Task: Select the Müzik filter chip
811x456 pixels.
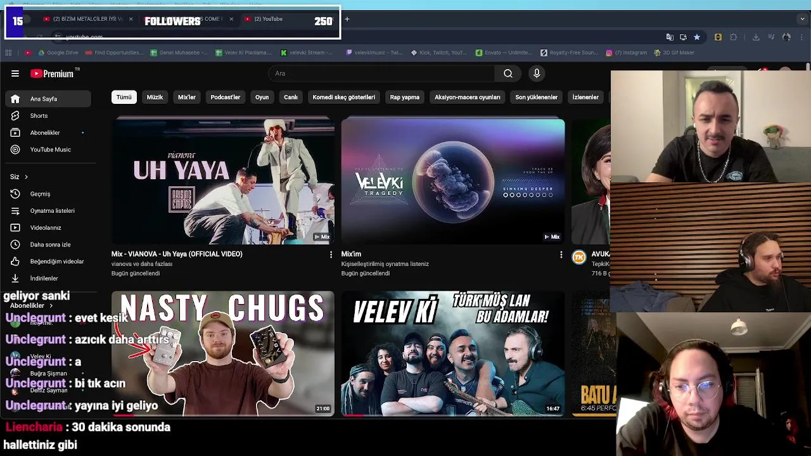Action: click(x=155, y=97)
